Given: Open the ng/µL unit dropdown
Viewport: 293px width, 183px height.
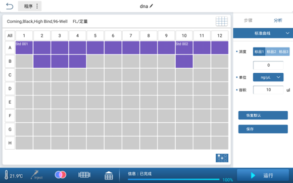Looking at the screenshot, I should tap(268, 77).
